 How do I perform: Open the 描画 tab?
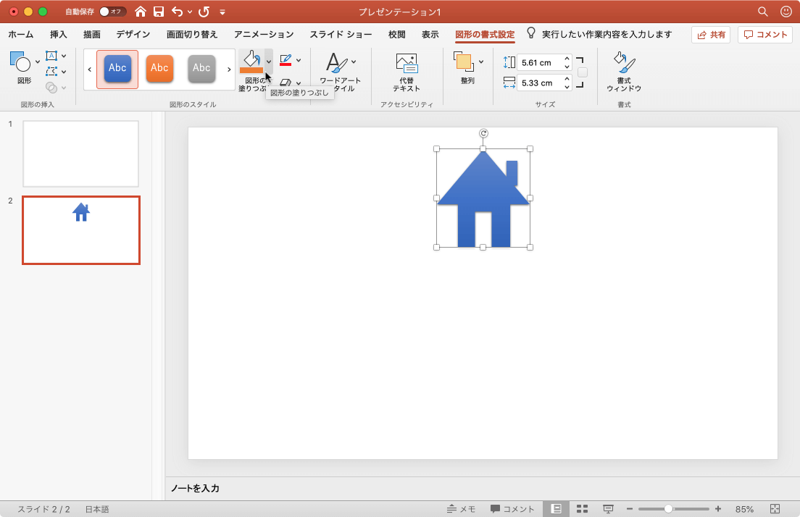pyautogui.click(x=92, y=34)
